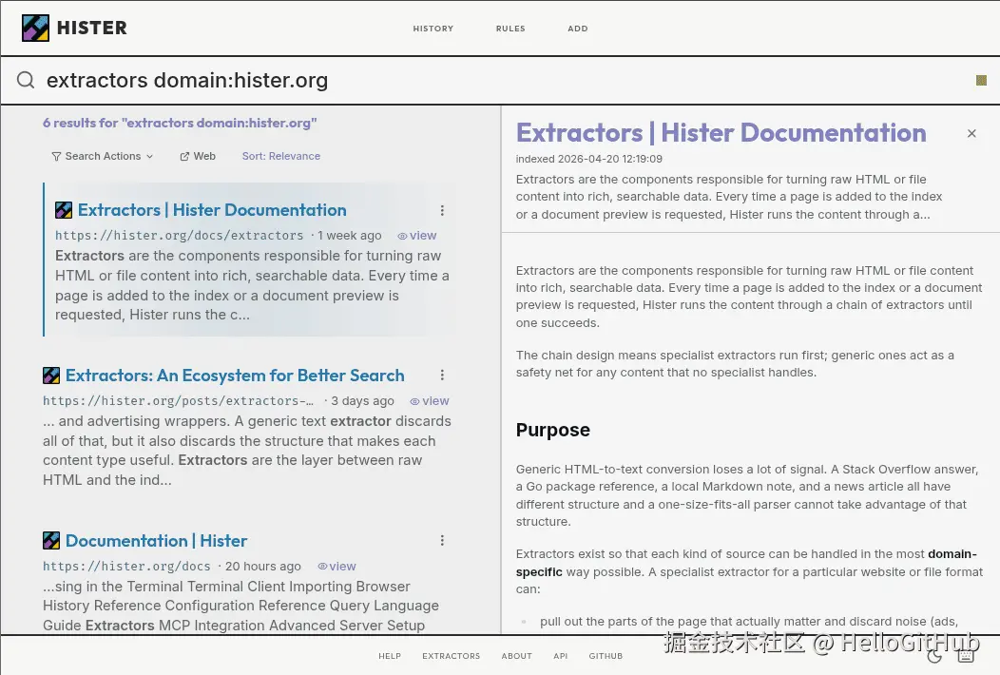The height and width of the screenshot is (675, 1000).
Task: Change Sort: Relevance ordering
Action: tap(281, 156)
